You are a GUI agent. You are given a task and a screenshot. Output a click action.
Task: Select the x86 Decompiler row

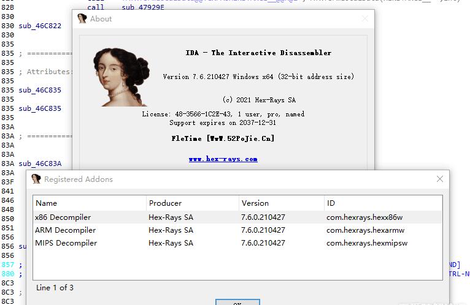[237, 217]
